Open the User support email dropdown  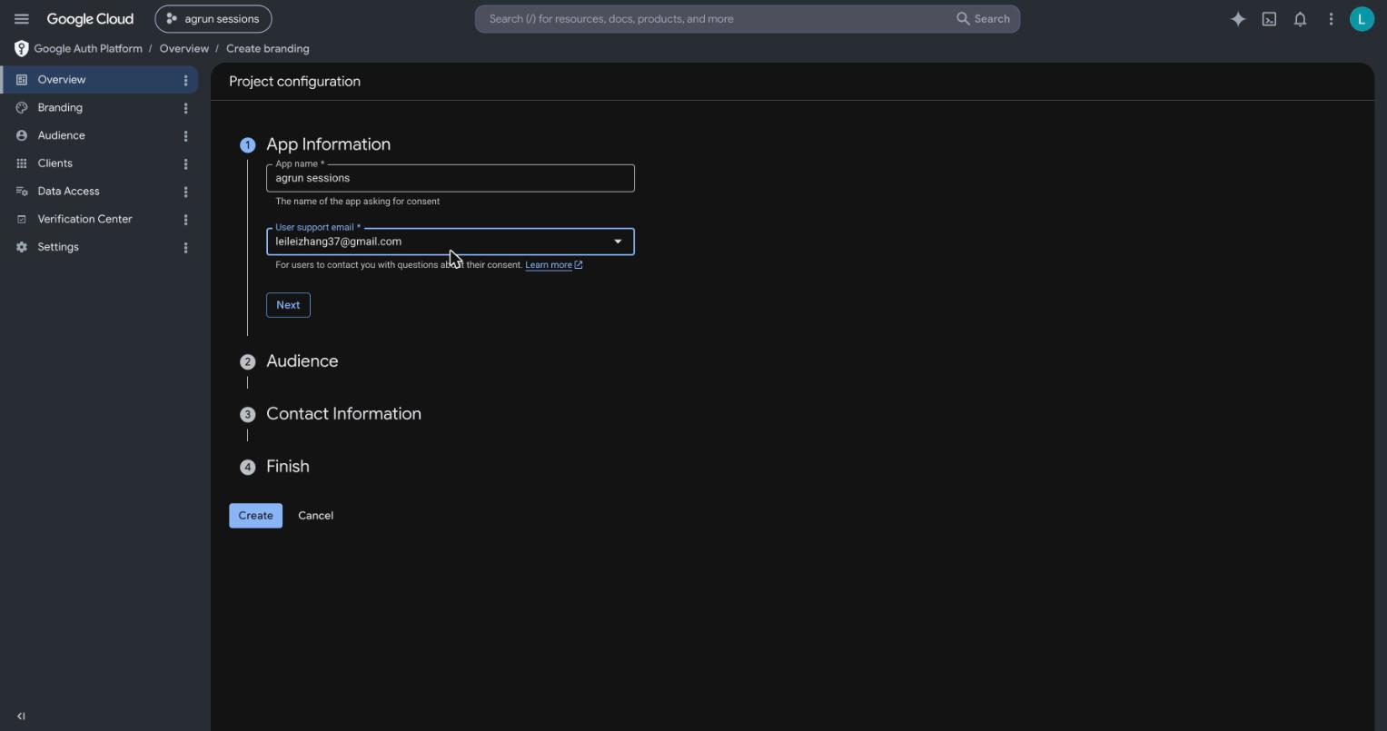coord(451,242)
